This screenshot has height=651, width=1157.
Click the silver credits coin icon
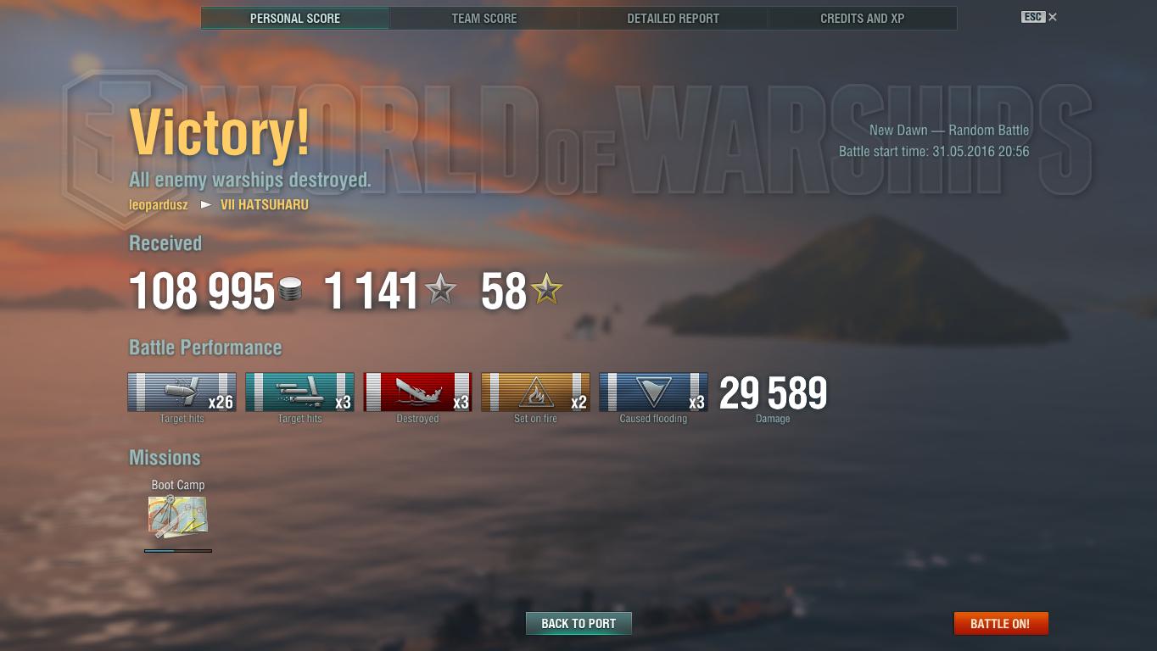tap(290, 292)
